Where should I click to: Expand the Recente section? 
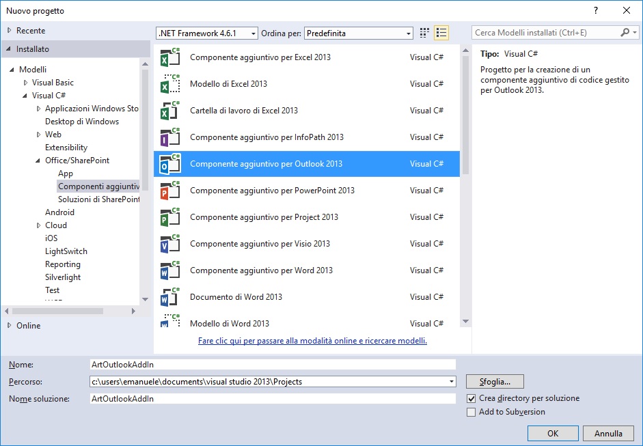click(x=10, y=30)
